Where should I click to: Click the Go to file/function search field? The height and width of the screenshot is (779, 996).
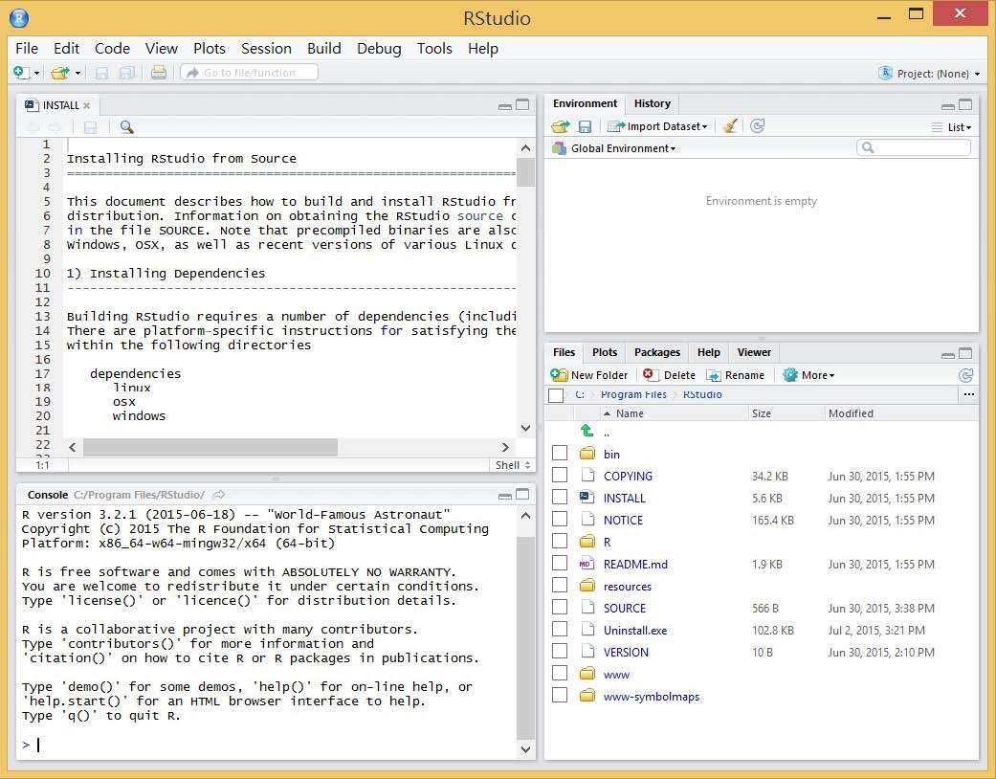pos(250,73)
